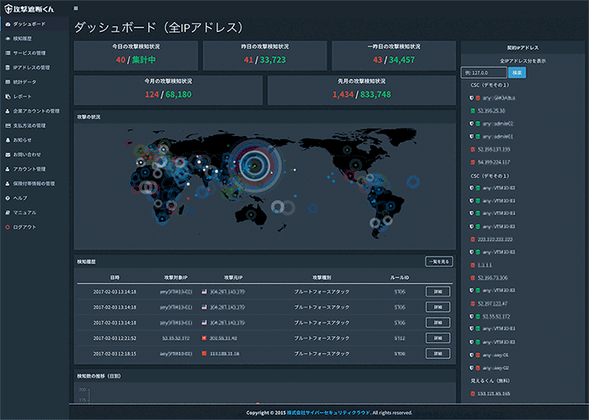Open お問い合わせ envelope icon

[8, 155]
